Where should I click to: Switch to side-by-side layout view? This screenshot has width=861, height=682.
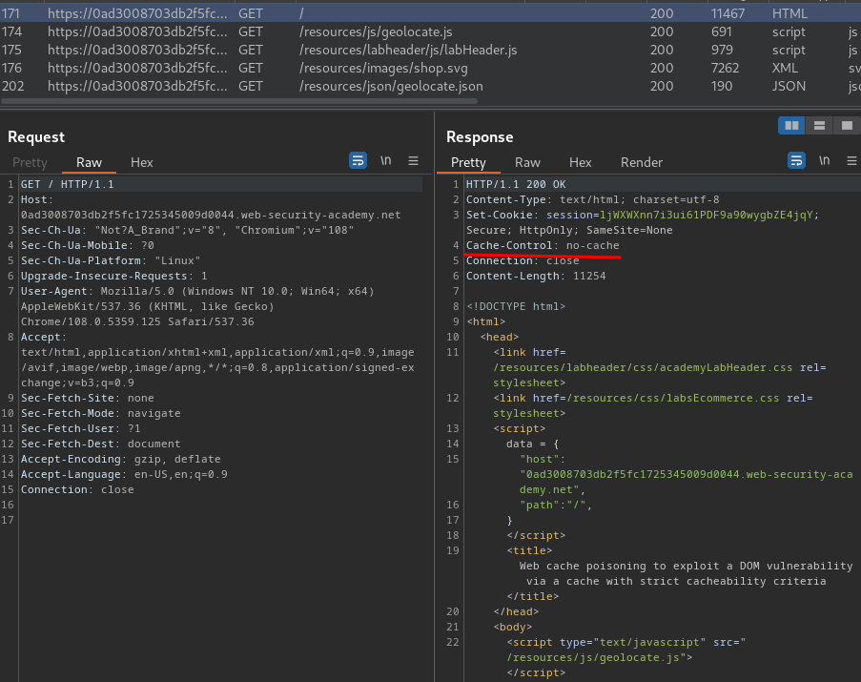(x=791, y=126)
